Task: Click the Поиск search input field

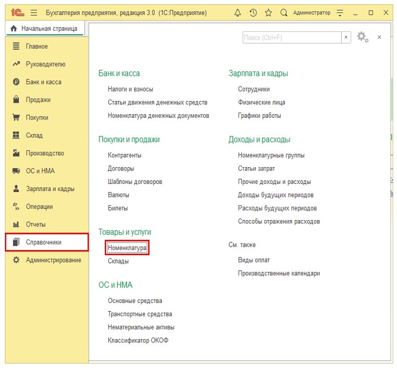Action: point(291,37)
